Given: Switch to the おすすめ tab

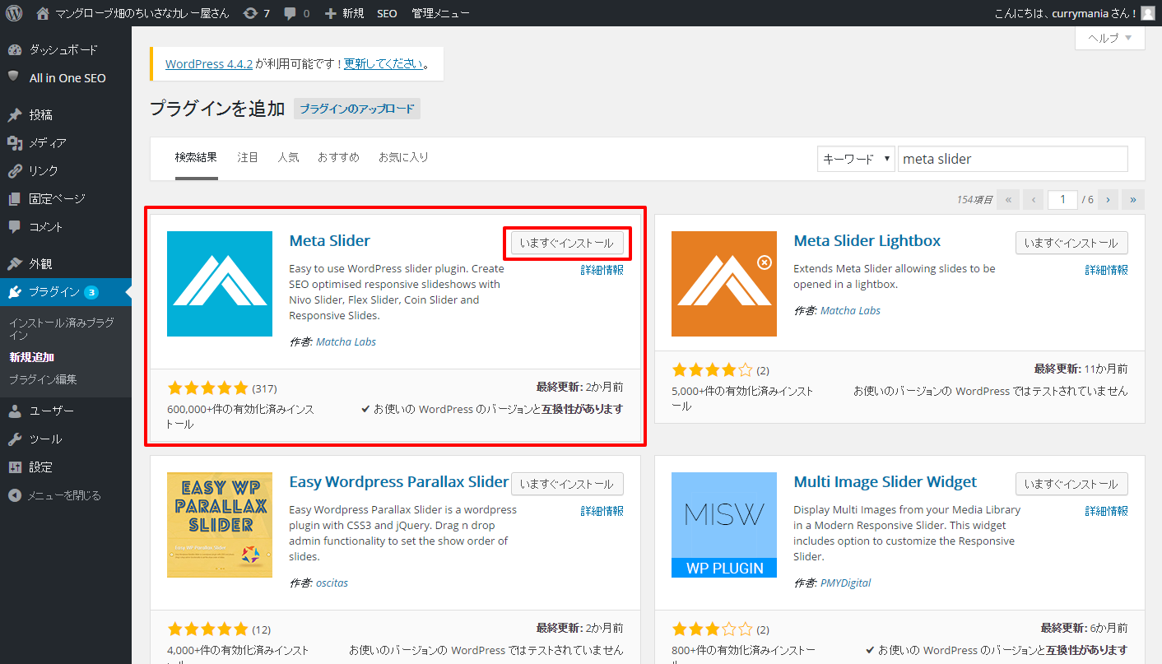Looking at the screenshot, I should click(338, 157).
